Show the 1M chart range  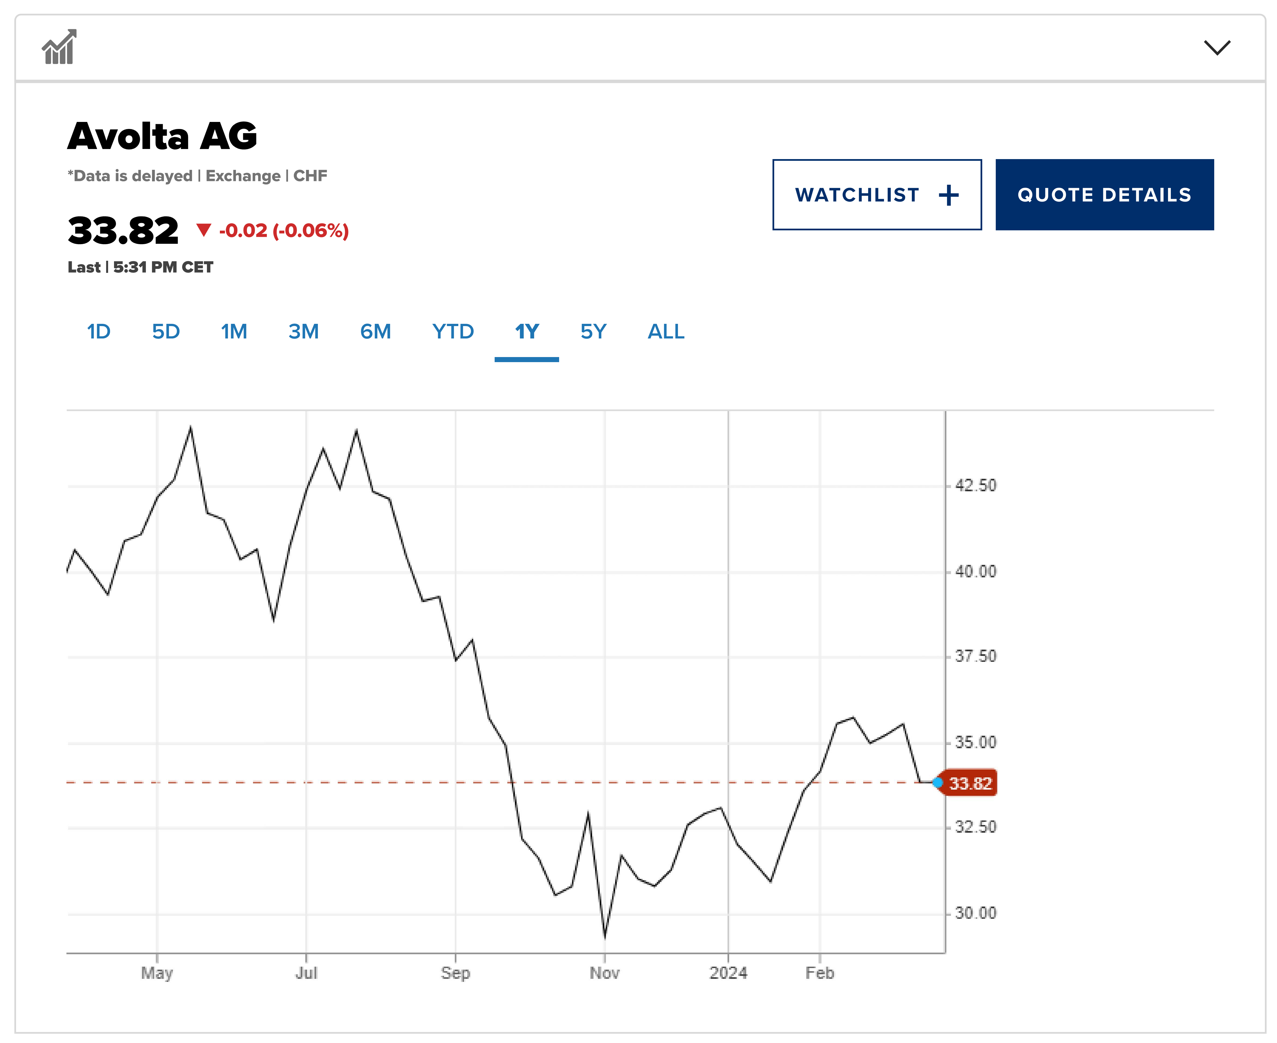234,332
